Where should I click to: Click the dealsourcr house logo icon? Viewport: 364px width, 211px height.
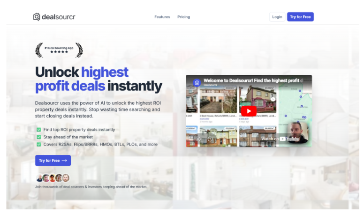(x=37, y=17)
